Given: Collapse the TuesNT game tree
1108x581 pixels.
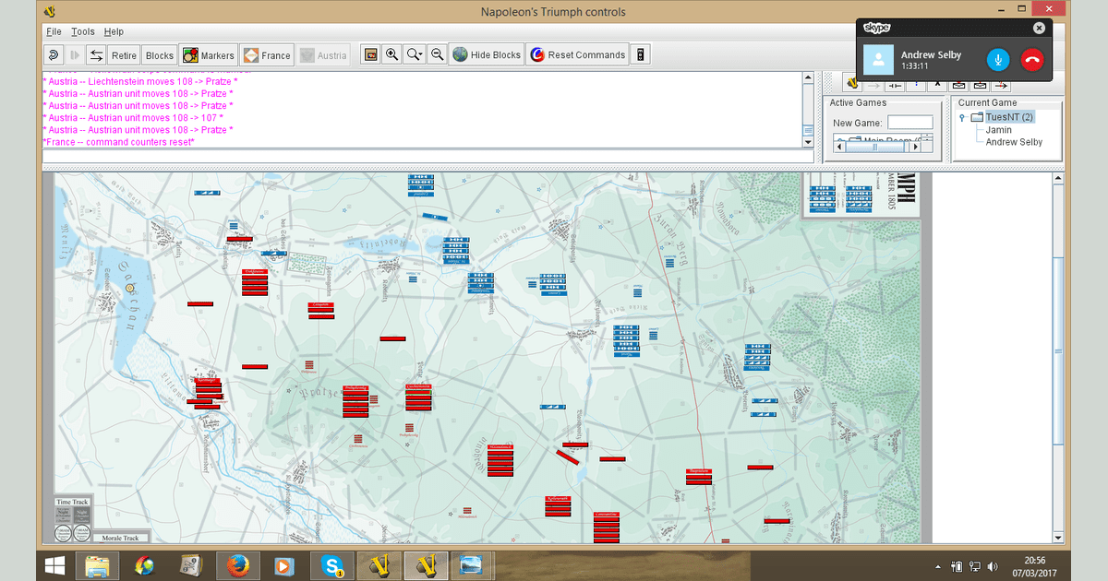Looking at the screenshot, I should point(963,116).
